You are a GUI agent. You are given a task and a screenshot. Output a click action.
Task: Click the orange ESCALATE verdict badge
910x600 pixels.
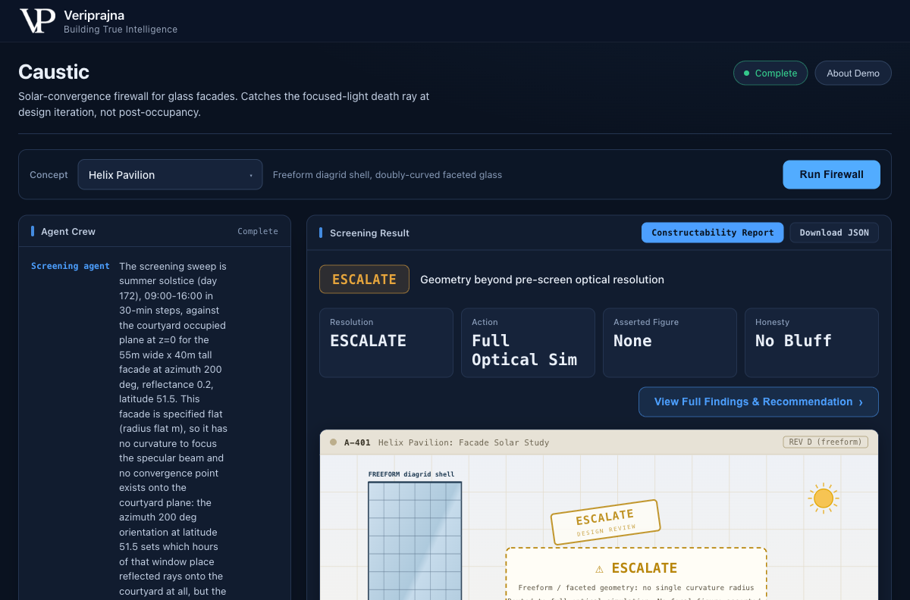tap(364, 280)
